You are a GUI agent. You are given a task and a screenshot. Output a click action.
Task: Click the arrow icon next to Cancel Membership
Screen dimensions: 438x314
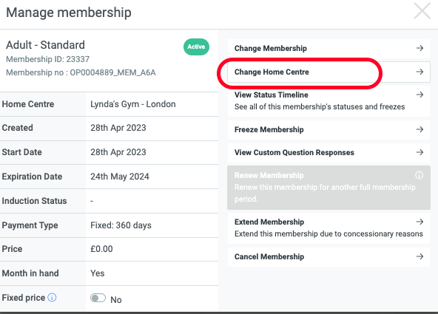click(x=420, y=256)
